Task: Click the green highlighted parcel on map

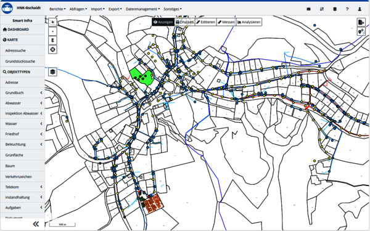Action: coord(141,77)
